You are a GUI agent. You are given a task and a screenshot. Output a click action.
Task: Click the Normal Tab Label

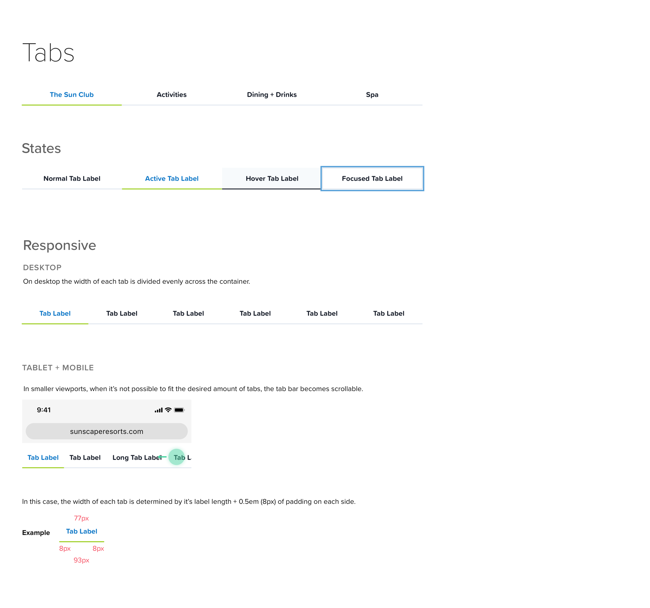[x=71, y=179]
